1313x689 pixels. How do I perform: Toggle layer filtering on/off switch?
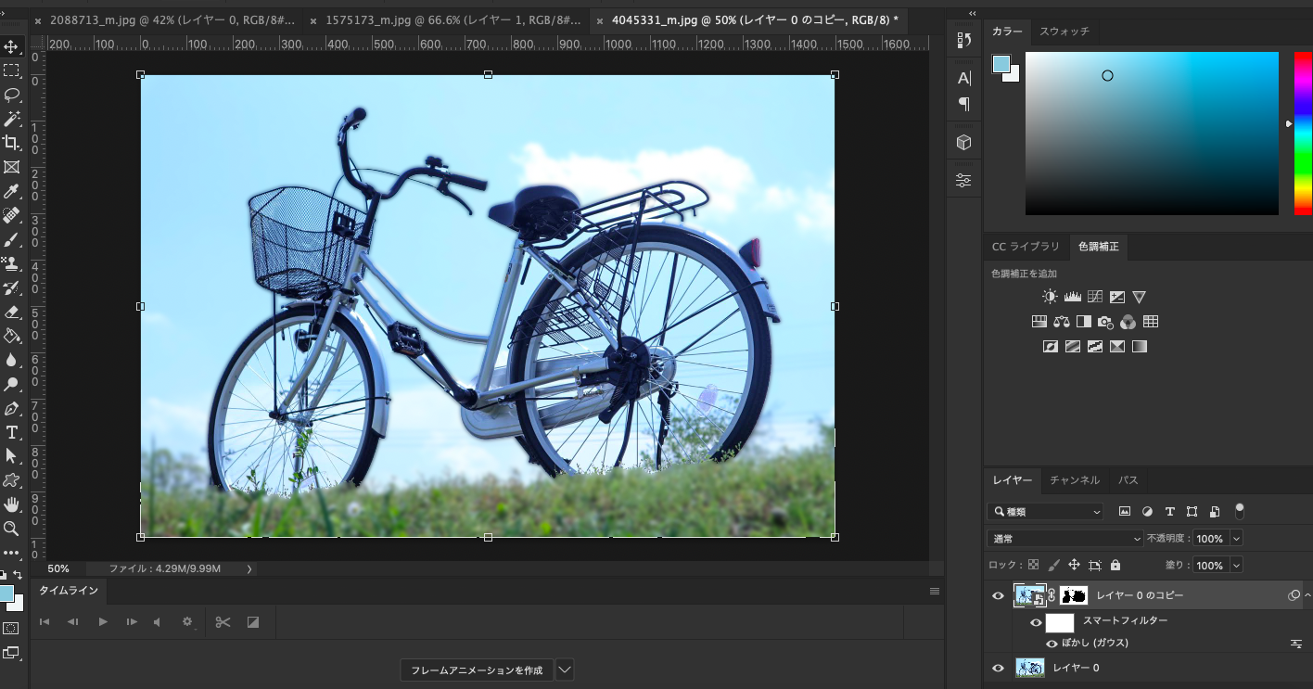click(x=1240, y=510)
